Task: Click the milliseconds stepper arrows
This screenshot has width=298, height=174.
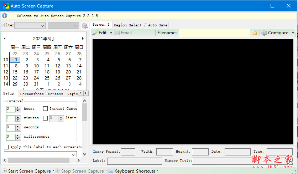Action: [x=18, y=137]
